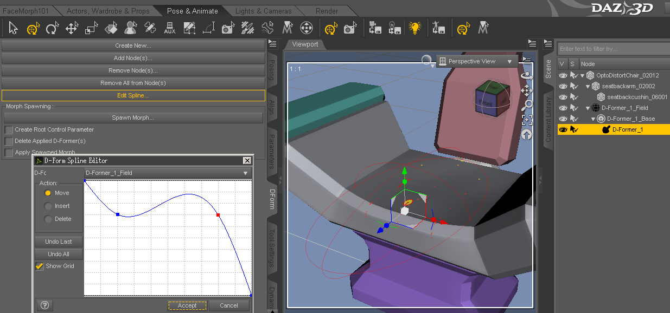Screen dimensions: 670x313
Task: Click in the Scene filter text field
Action: 613,49
